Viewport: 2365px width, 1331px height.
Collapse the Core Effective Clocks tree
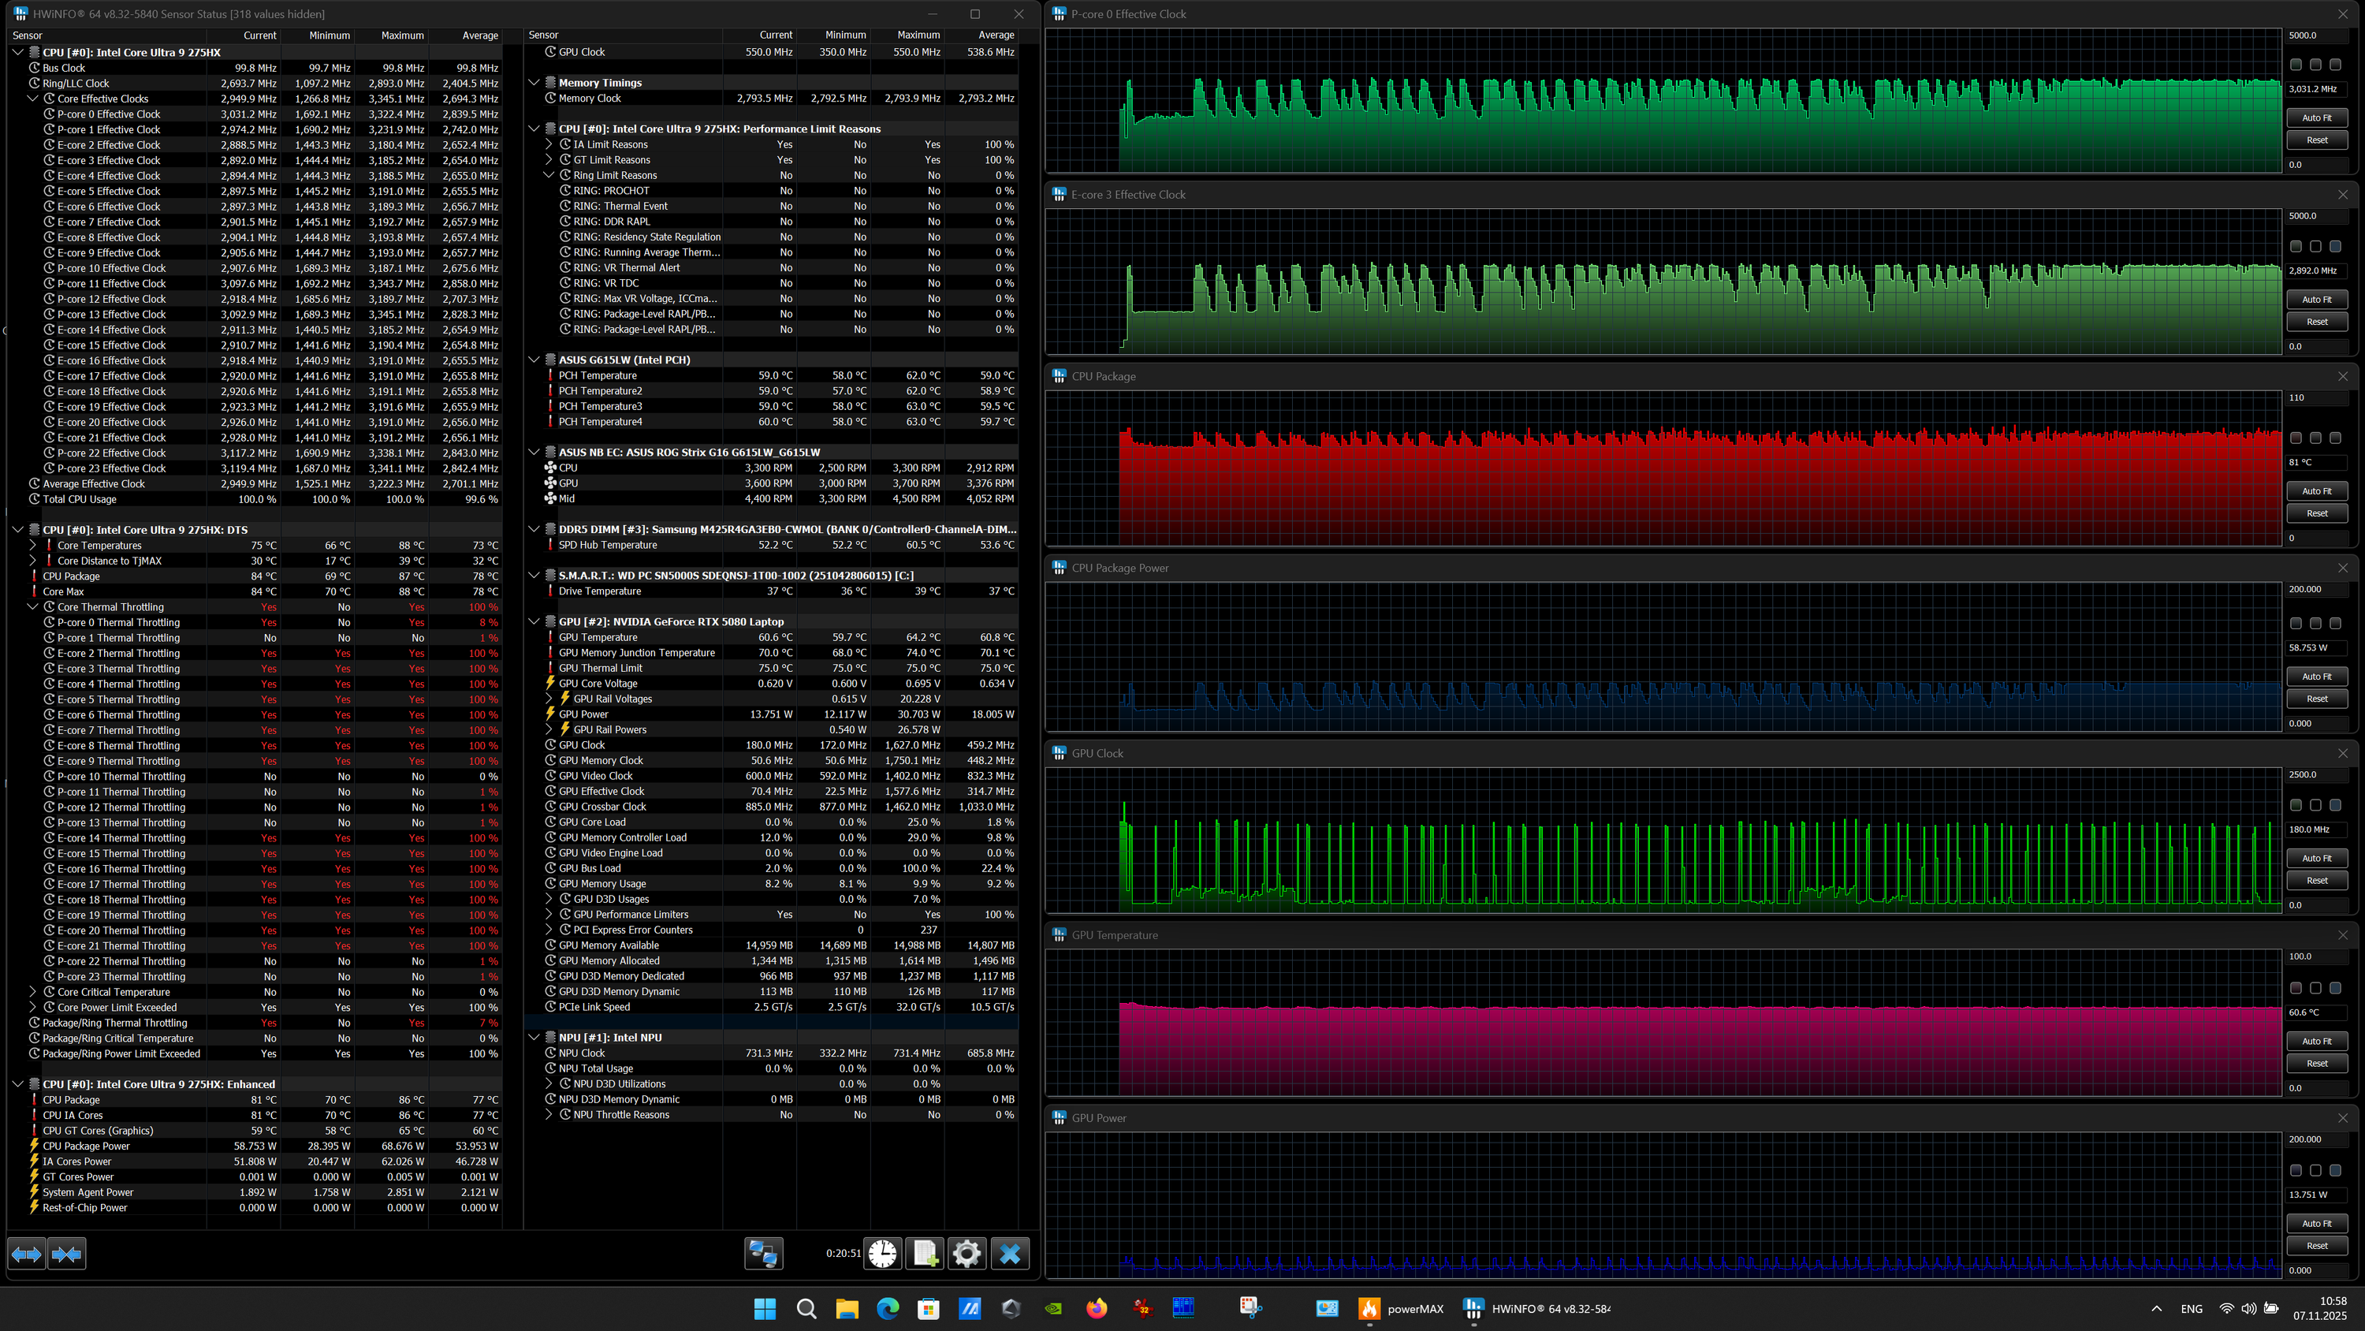(x=33, y=99)
